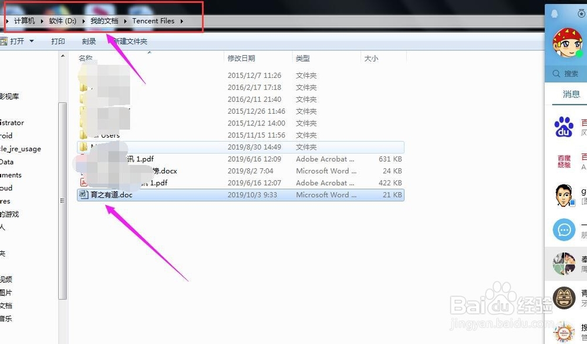Select the 631 KB pdf file
Viewport: 587px width, 344px height.
coord(240,159)
